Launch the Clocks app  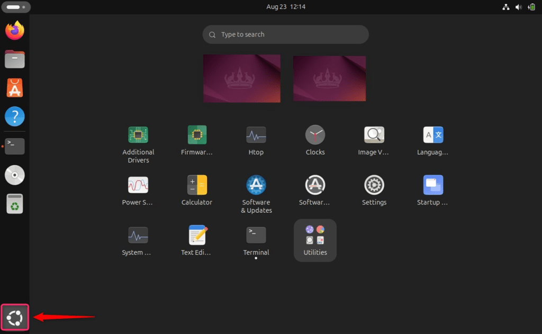(315, 135)
